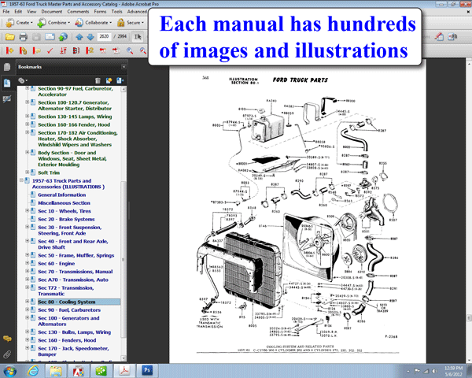Click the Create PDF icon
Image resolution: width=472 pixels, height=378 pixels.
pos(9,23)
